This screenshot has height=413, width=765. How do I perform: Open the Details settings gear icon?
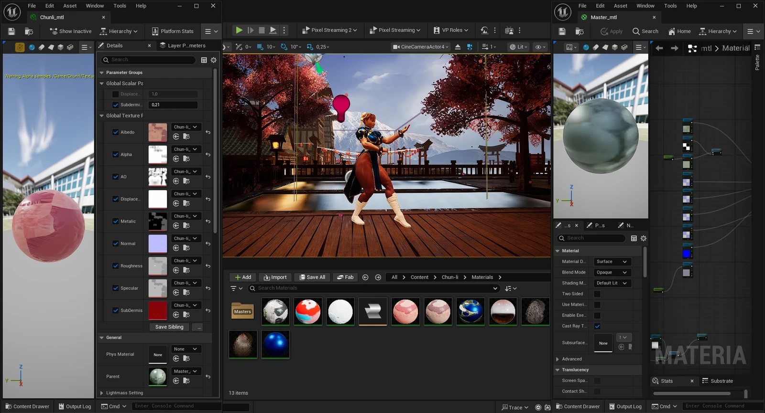click(x=214, y=60)
